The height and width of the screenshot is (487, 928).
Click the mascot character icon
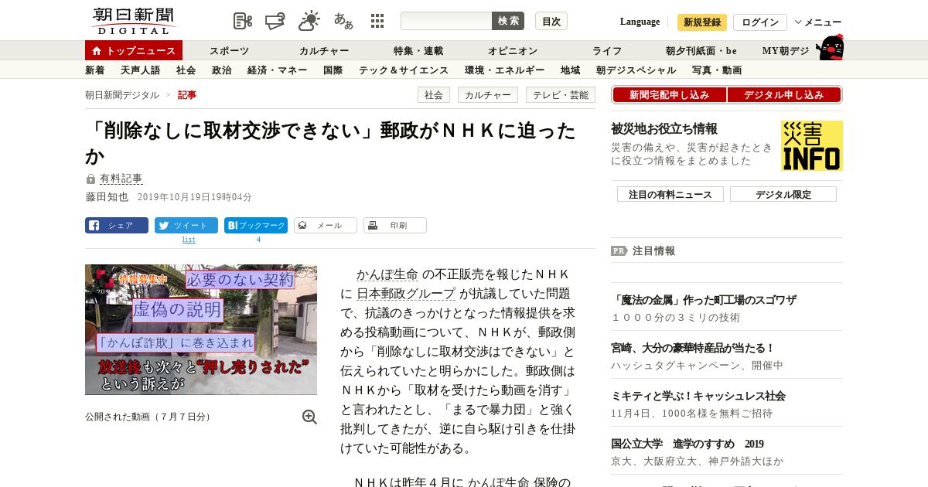[x=830, y=48]
